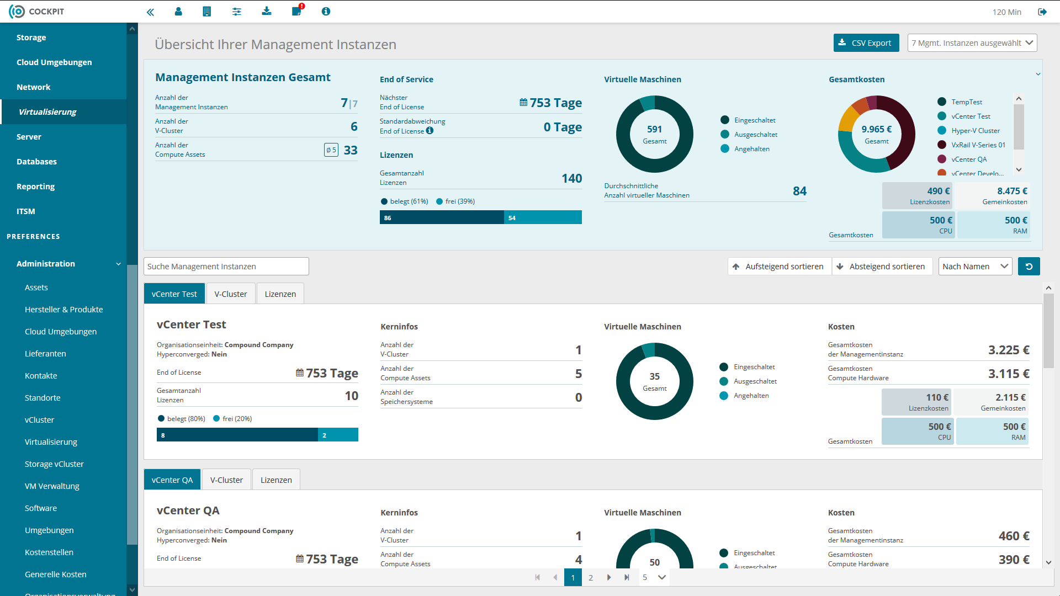Click the download icon in top bar

(267, 12)
